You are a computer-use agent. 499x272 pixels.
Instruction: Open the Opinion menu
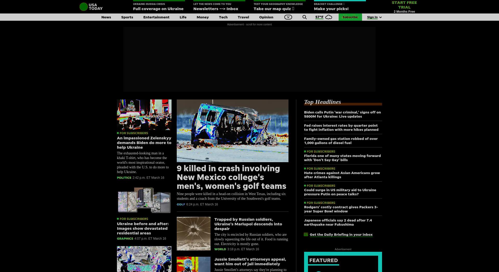click(266, 17)
